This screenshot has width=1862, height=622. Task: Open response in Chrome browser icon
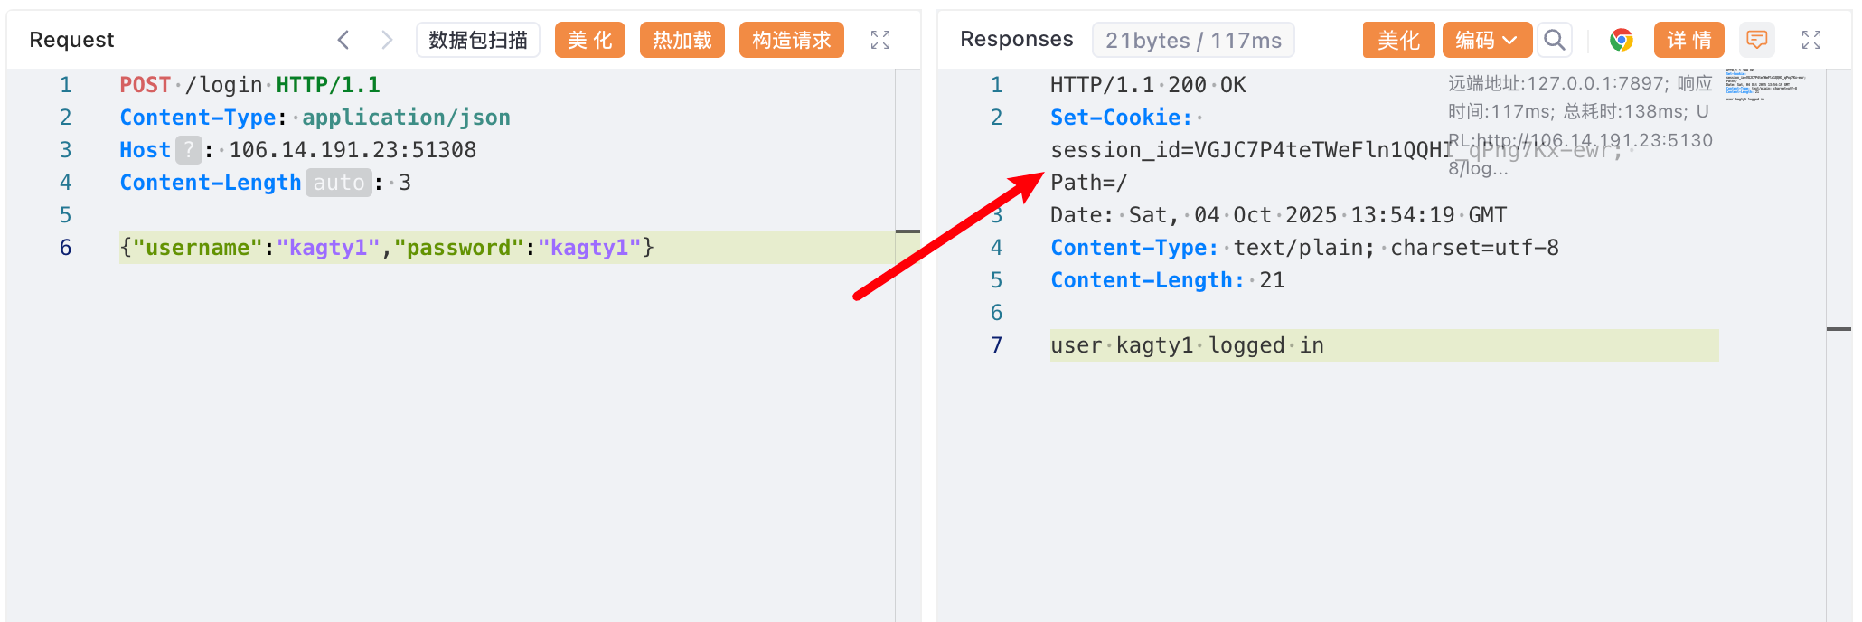[1622, 40]
